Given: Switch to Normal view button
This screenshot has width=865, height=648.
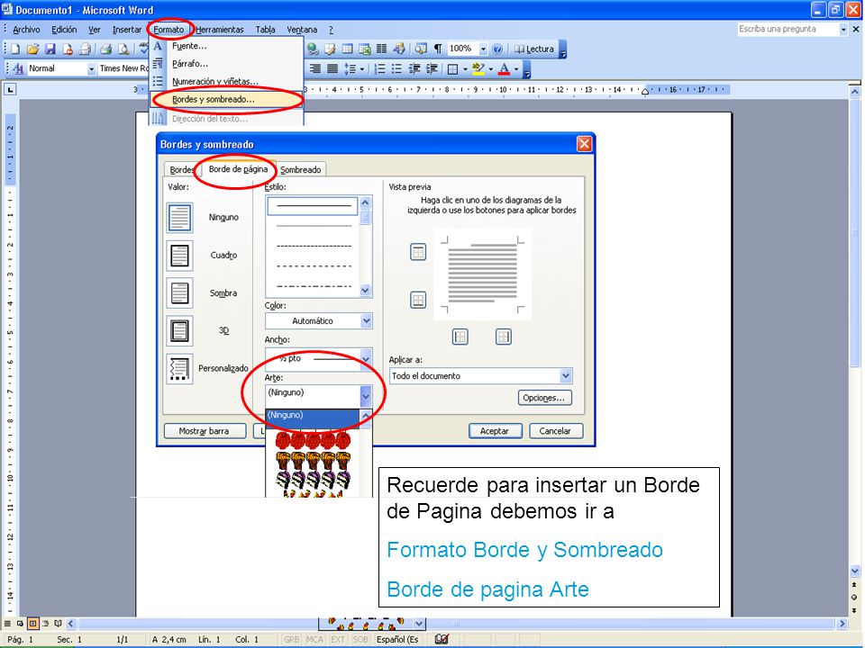Looking at the screenshot, I should click(7, 624).
